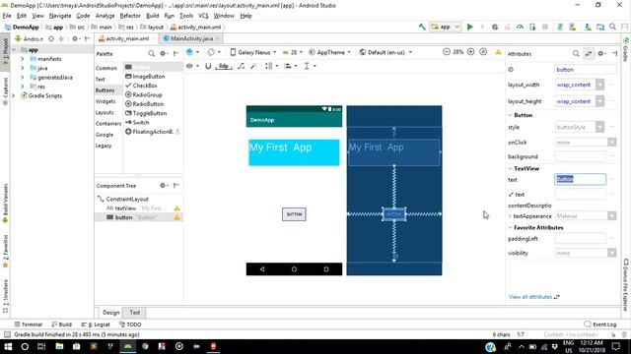The width and height of the screenshot is (631, 354).
Task: Open the Logcat tool window
Action: point(96,324)
